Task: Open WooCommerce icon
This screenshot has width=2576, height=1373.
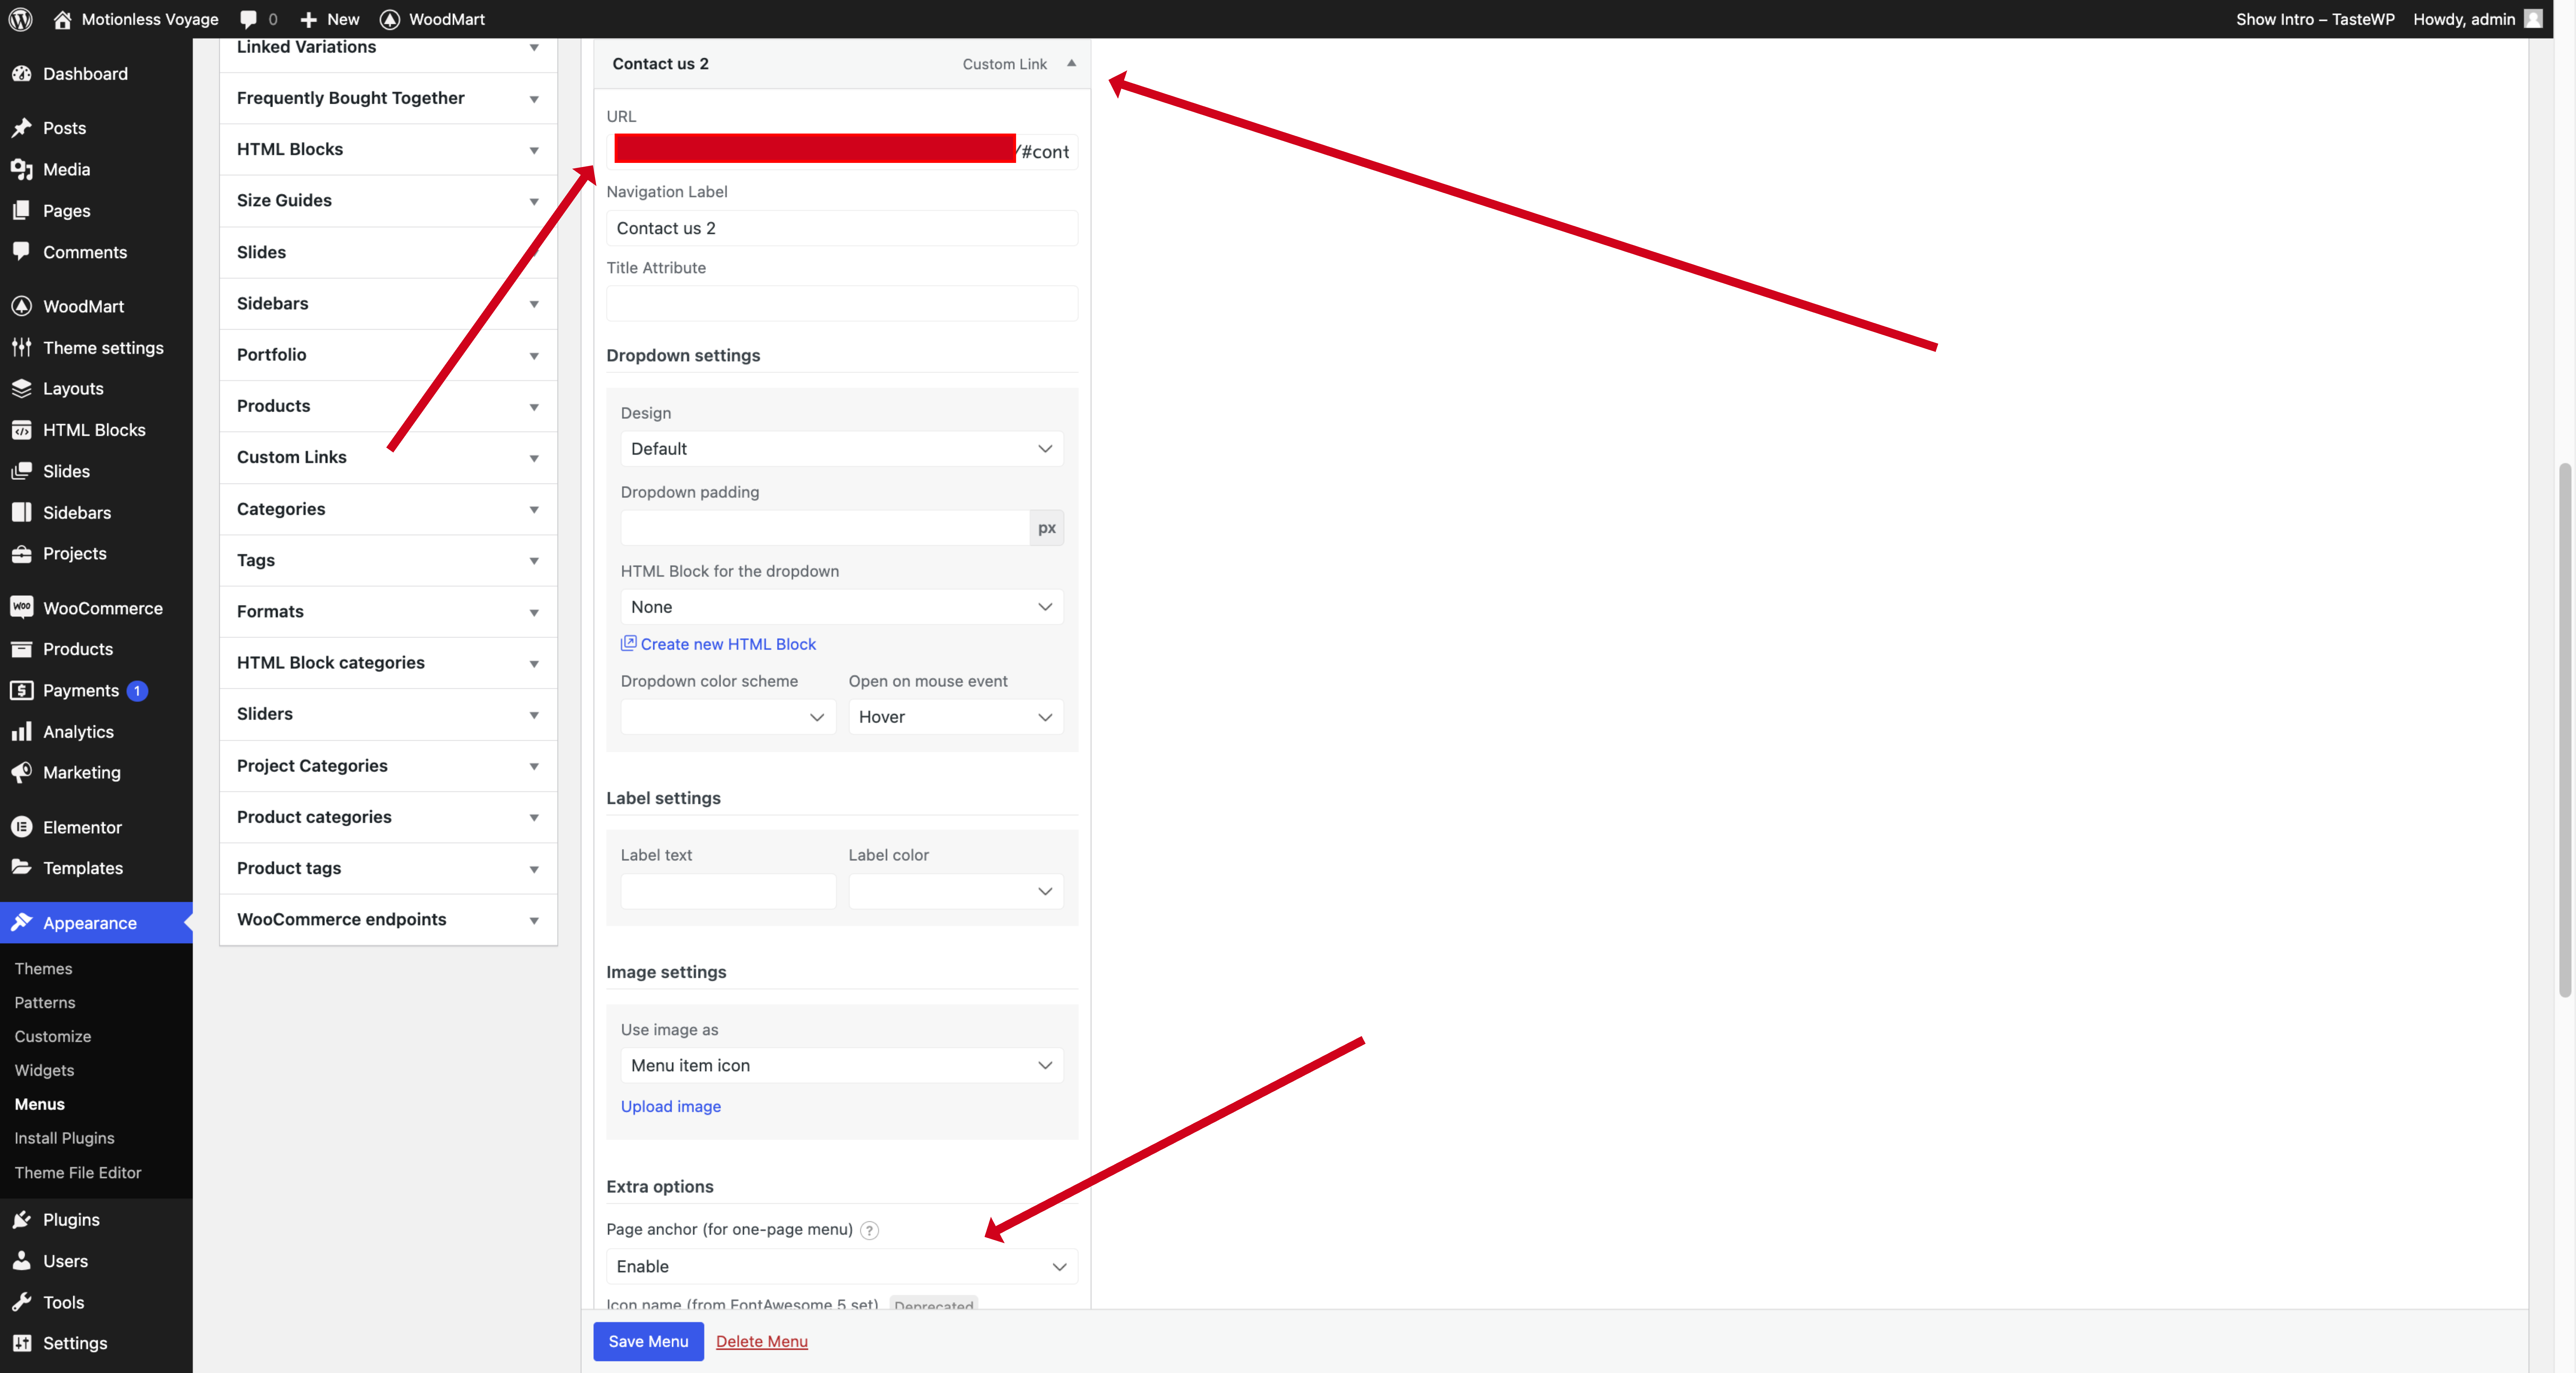Action: (22, 607)
